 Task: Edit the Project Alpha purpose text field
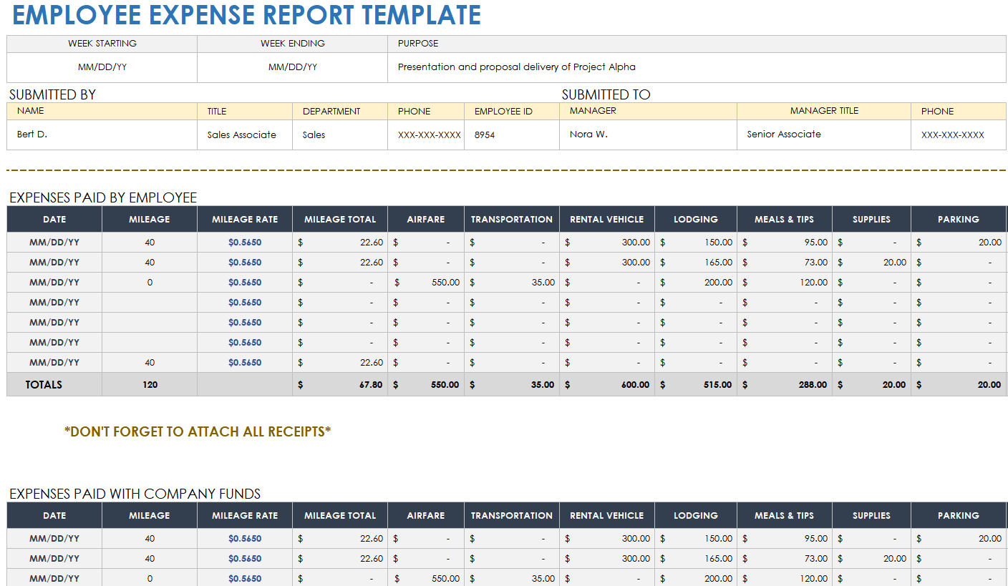coord(516,67)
